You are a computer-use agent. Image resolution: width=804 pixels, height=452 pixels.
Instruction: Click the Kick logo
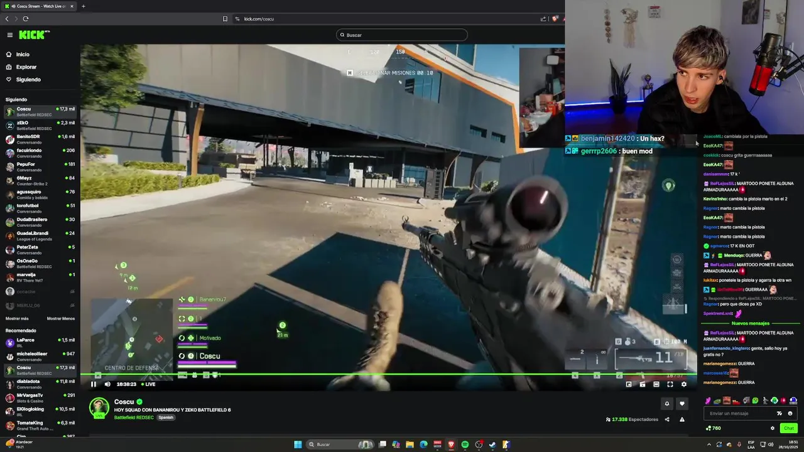point(34,35)
